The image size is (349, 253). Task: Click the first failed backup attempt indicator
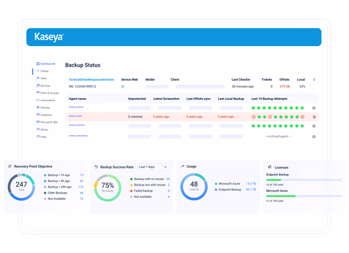253,117
